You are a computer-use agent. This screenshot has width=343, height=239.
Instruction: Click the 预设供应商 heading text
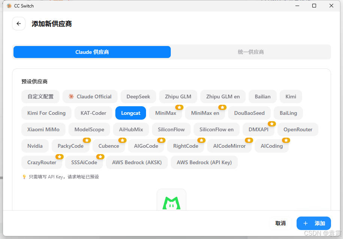point(34,82)
